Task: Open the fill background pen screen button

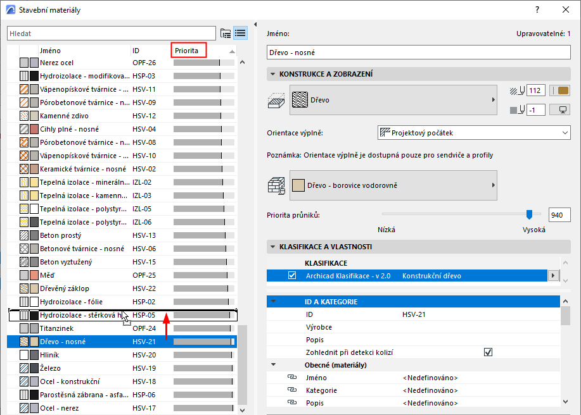Action: tap(560, 109)
